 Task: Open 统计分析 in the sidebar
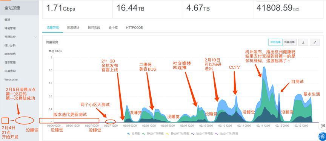(x=10, y=45)
